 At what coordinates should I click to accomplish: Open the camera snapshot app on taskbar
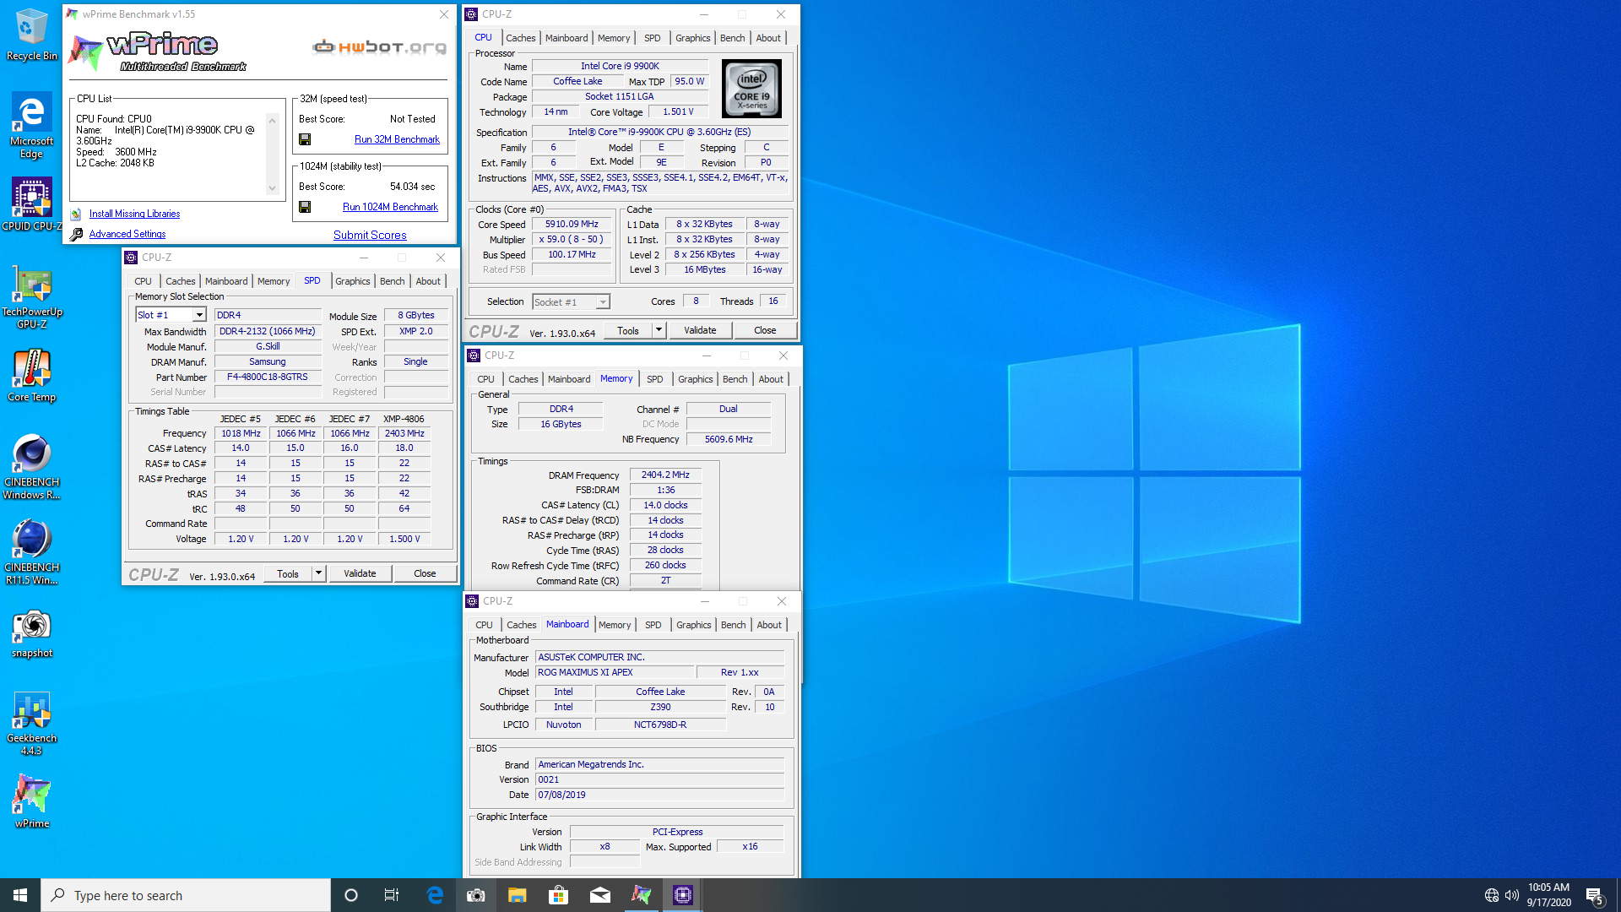click(476, 895)
